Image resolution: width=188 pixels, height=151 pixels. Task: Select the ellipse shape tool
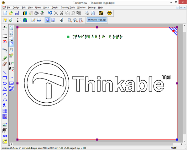pyautogui.click(x=5, y=84)
